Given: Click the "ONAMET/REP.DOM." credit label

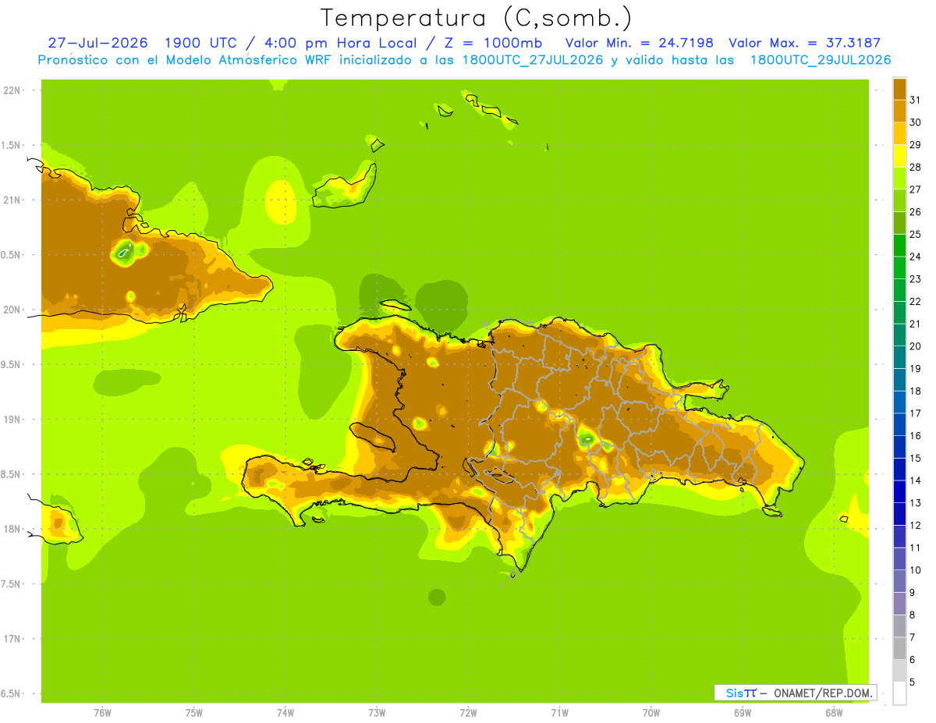Looking at the screenshot, I should [821, 693].
